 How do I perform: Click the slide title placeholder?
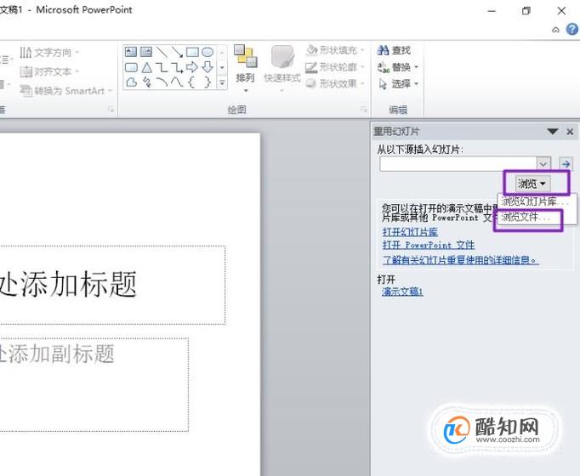[112, 285]
